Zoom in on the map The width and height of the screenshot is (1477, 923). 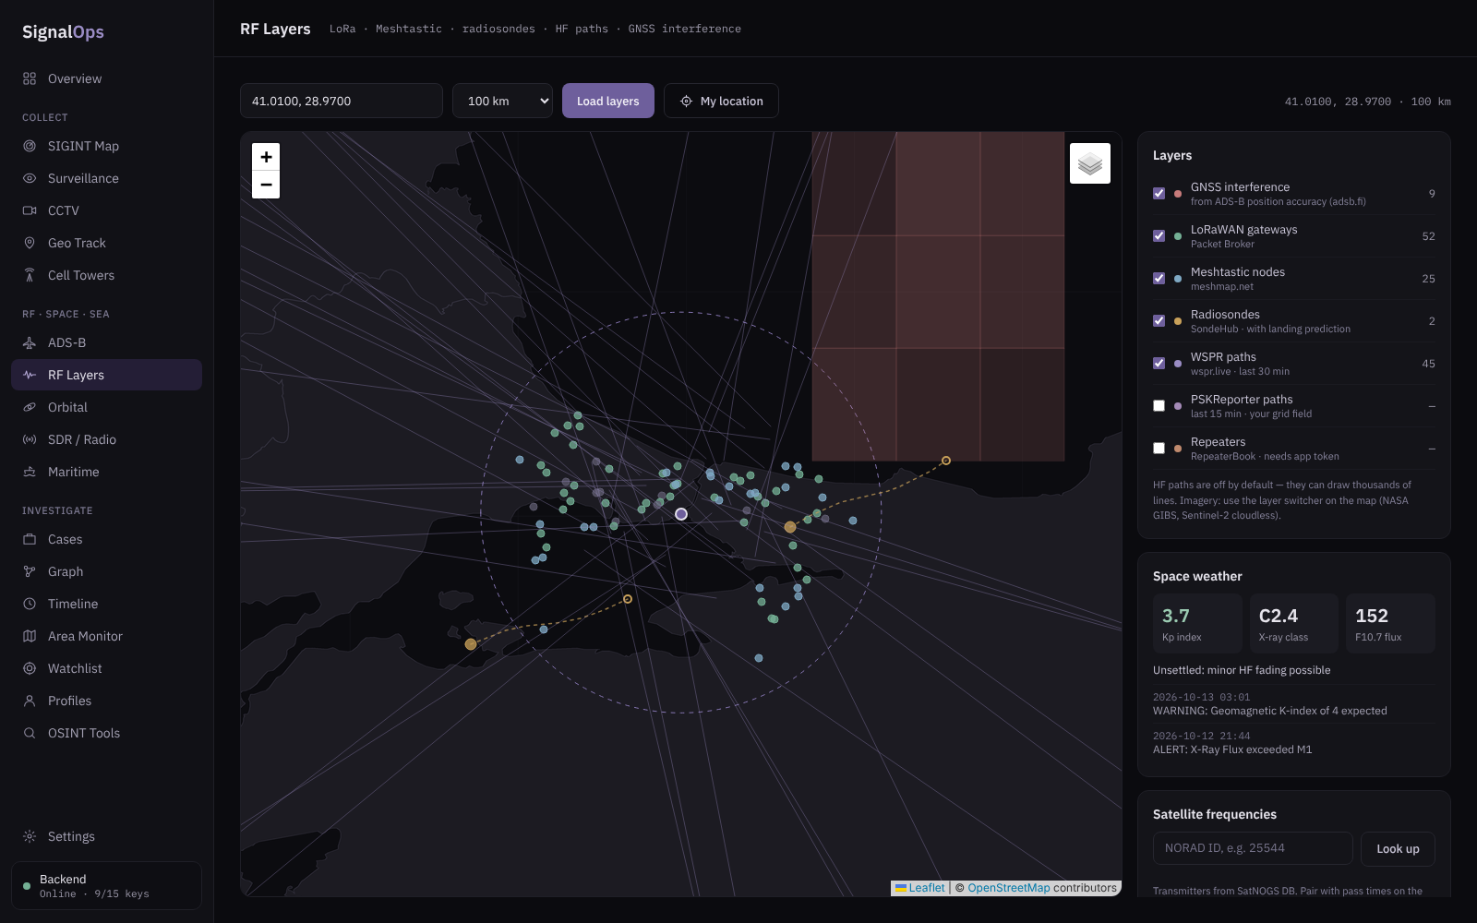pos(266,157)
